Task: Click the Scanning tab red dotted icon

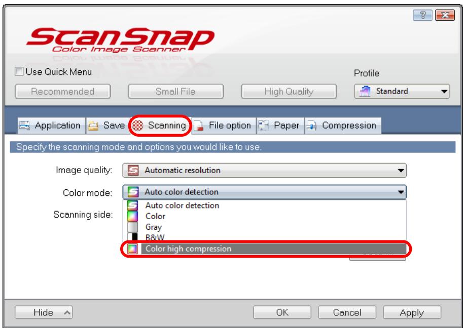Action: [x=137, y=126]
